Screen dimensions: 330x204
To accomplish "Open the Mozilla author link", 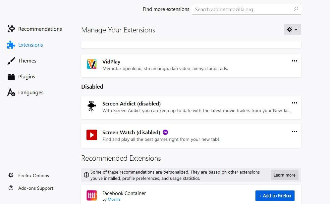I will click(x=114, y=199).
